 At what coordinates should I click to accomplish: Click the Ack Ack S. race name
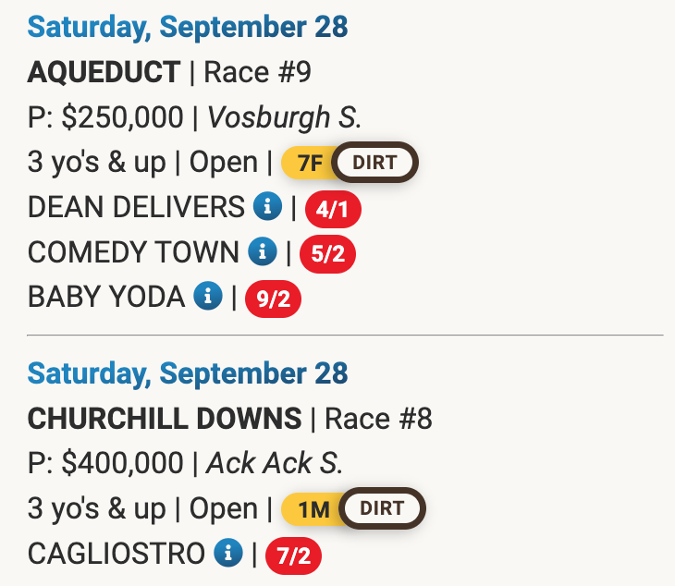click(274, 464)
